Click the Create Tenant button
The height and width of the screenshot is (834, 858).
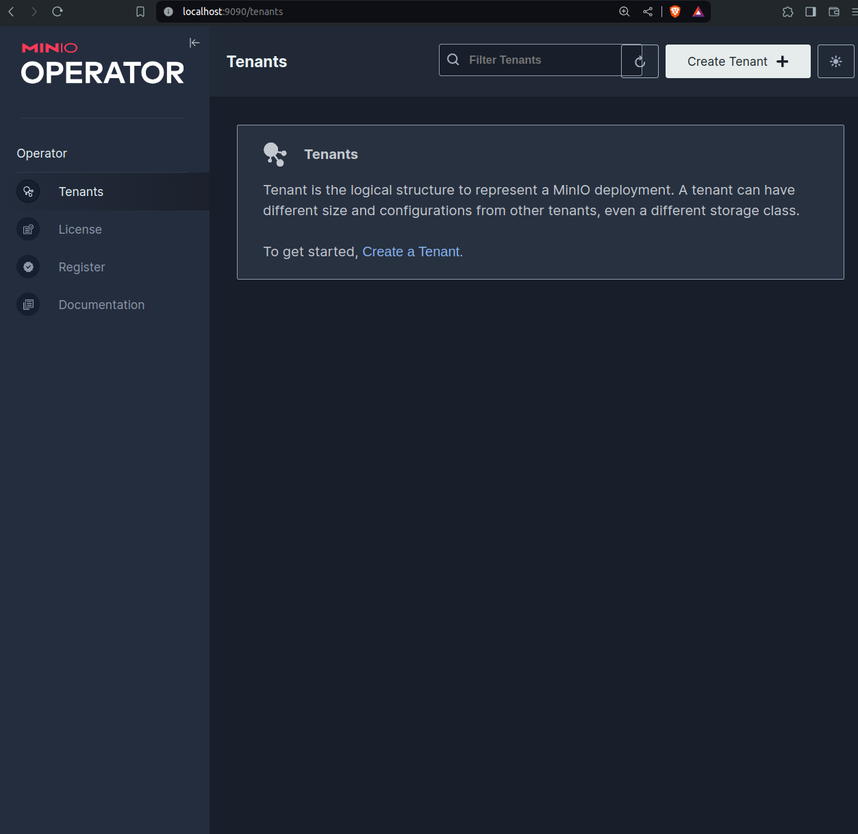click(737, 62)
